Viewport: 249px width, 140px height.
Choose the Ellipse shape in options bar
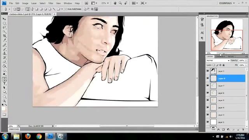46,9
